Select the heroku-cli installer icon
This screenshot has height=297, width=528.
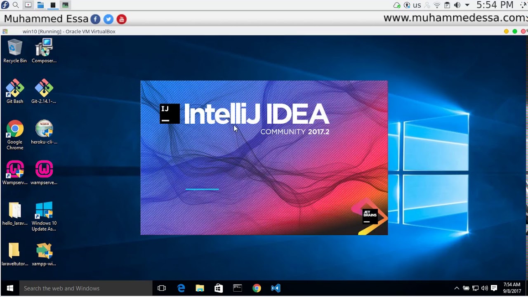(44, 132)
